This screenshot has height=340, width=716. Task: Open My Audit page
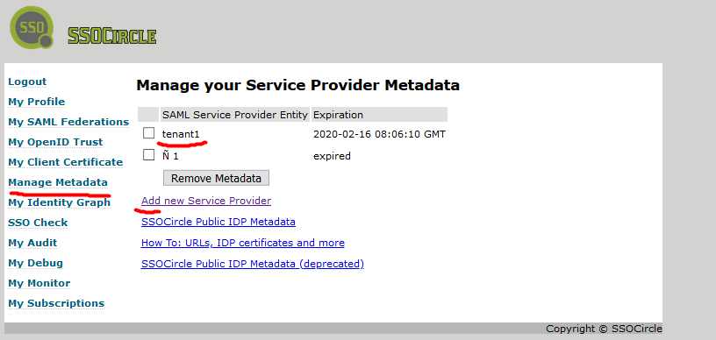32,243
